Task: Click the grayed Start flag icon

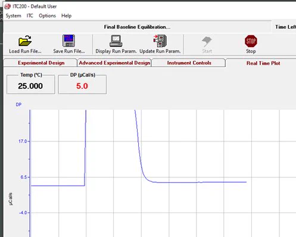Action: 207,41
